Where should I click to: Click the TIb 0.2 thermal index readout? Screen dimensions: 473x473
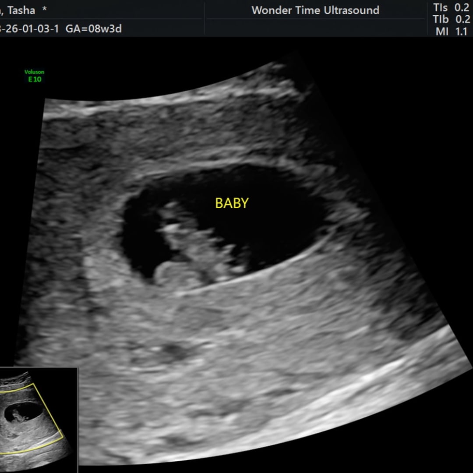click(451, 20)
